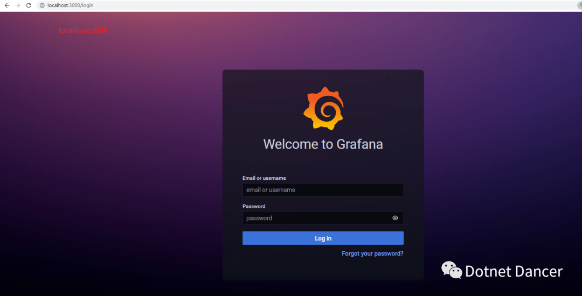Click the red localhost:3000 annotation text

[83, 30]
